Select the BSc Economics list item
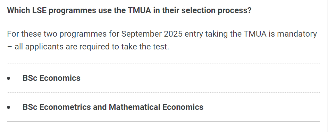This screenshot has height=132, width=328. tap(51, 78)
